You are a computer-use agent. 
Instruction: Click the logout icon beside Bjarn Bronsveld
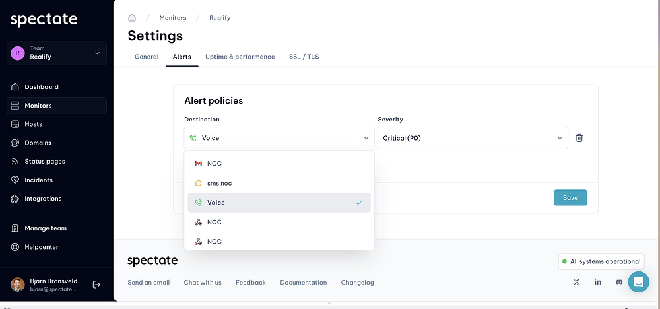(x=97, y=285)
